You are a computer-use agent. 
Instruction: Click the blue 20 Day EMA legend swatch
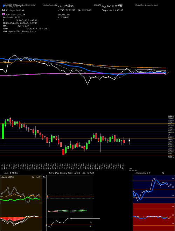3,6
